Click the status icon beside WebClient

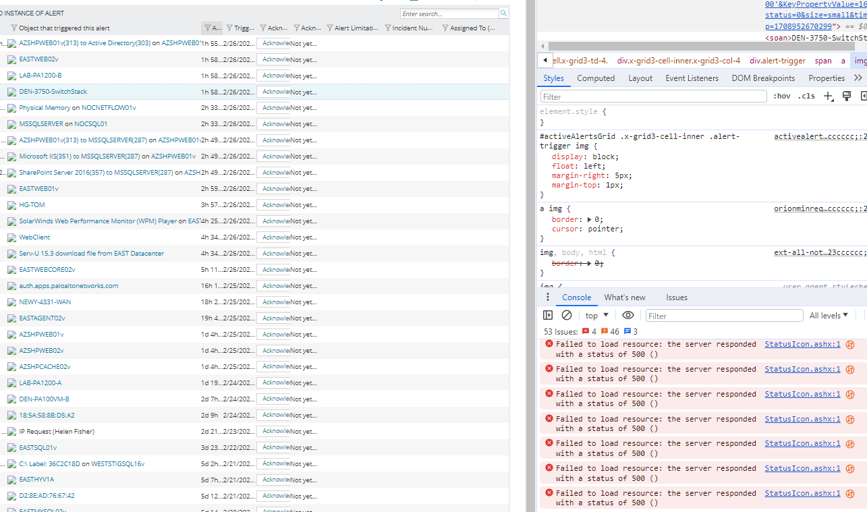pos(11,237)
